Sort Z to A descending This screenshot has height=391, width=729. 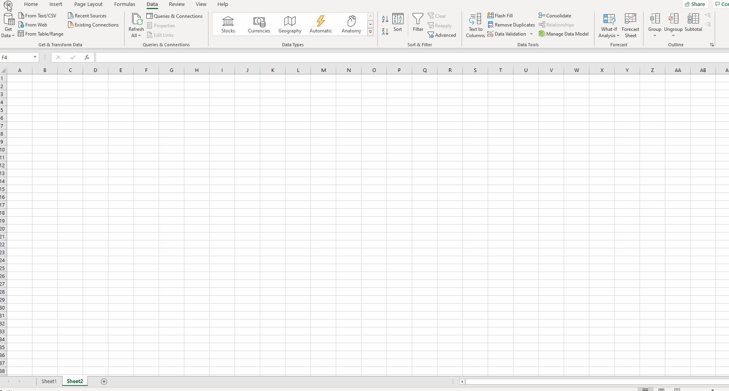coord(385,31)
